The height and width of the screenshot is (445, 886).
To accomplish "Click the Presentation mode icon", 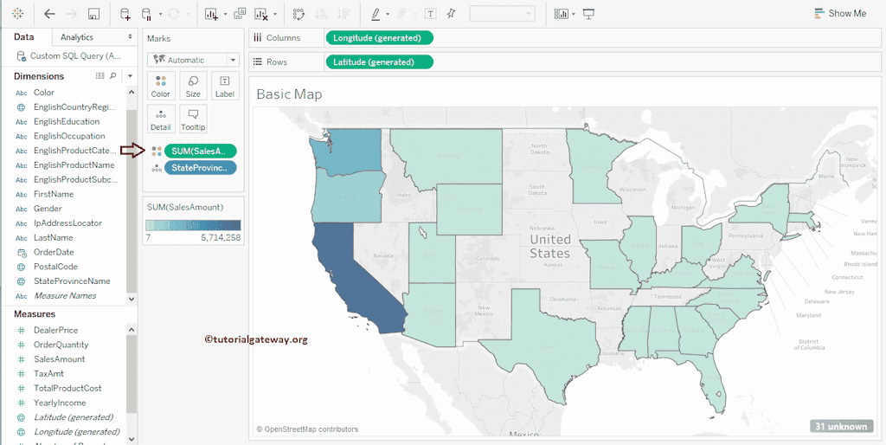I will click(589, 14).
